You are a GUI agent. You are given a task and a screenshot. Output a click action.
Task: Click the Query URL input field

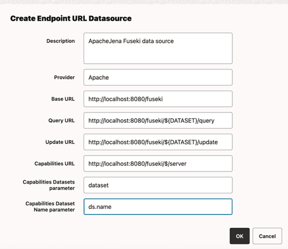pos(158,120)
